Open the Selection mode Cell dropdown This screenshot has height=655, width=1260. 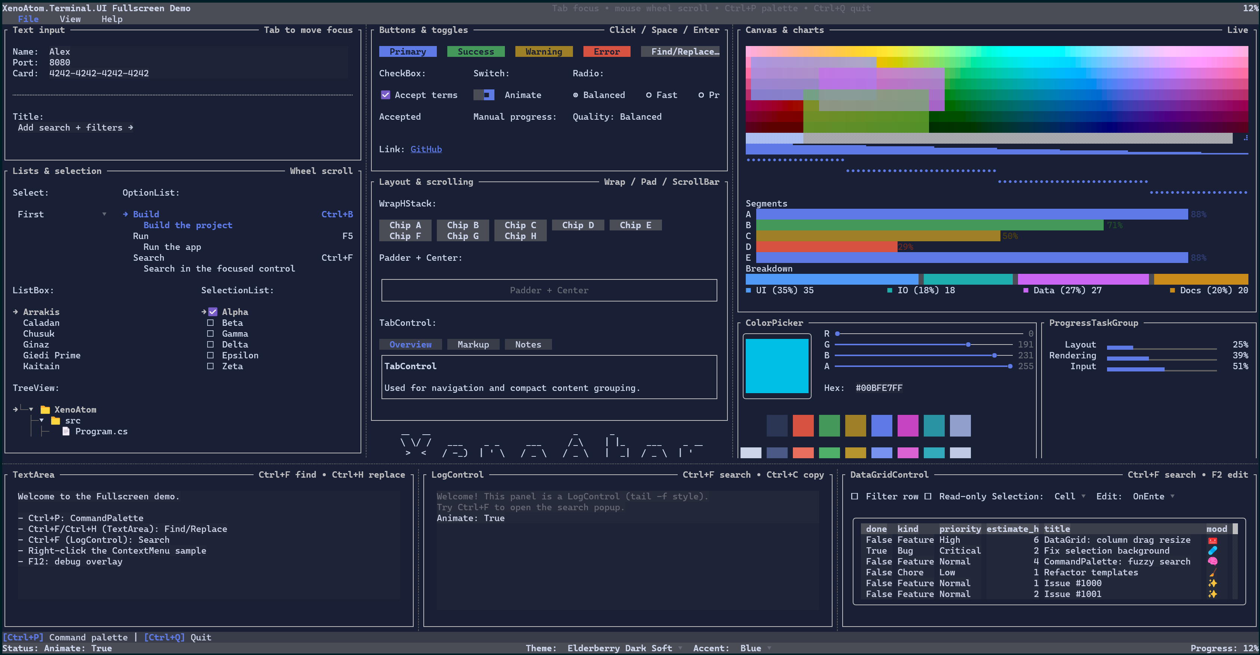point(1069,496)
